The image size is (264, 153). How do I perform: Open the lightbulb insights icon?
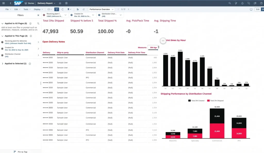click(x=236, y=3)
